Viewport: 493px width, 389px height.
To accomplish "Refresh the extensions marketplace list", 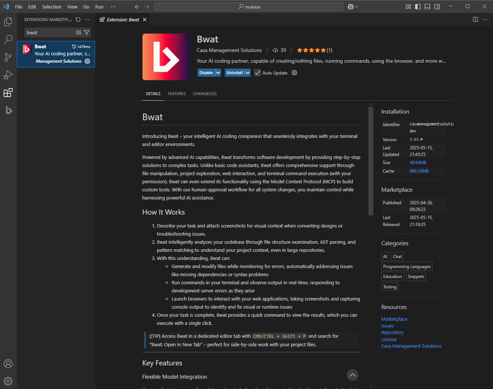I will pos(78,20).
